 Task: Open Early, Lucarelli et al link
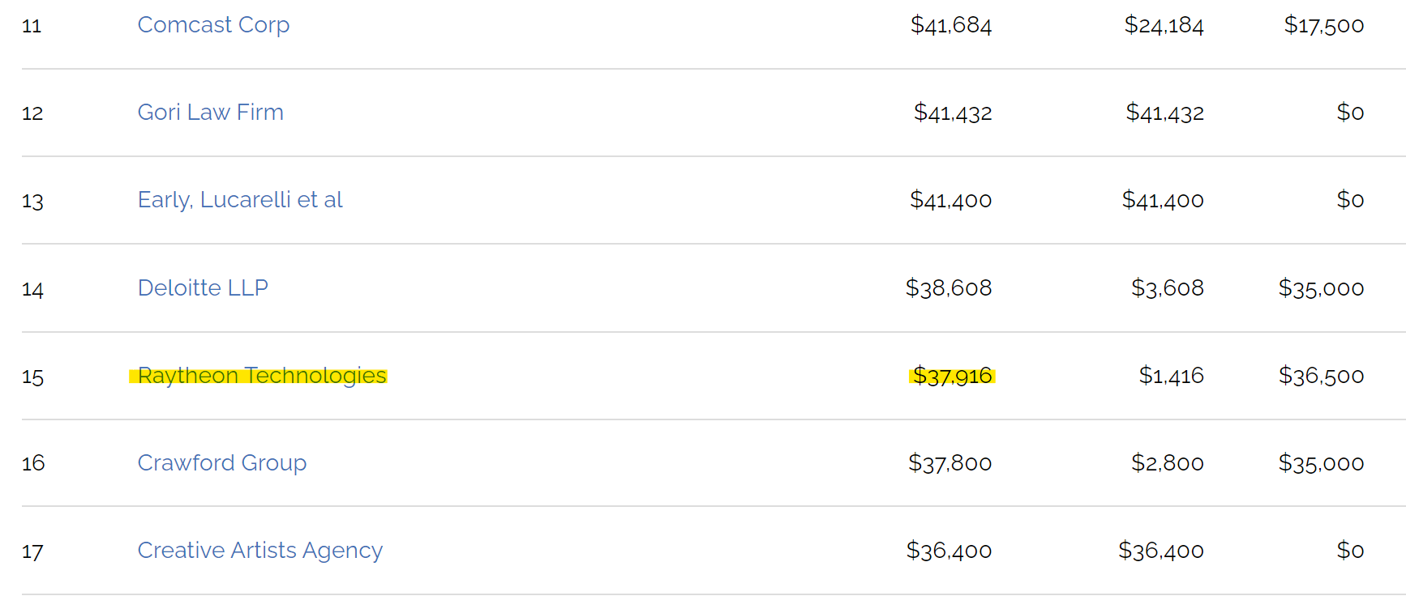[240, 200]
